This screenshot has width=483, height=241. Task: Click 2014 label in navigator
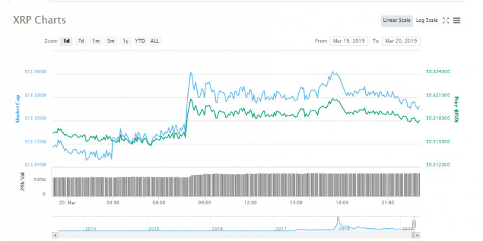[x=91, y=229]
